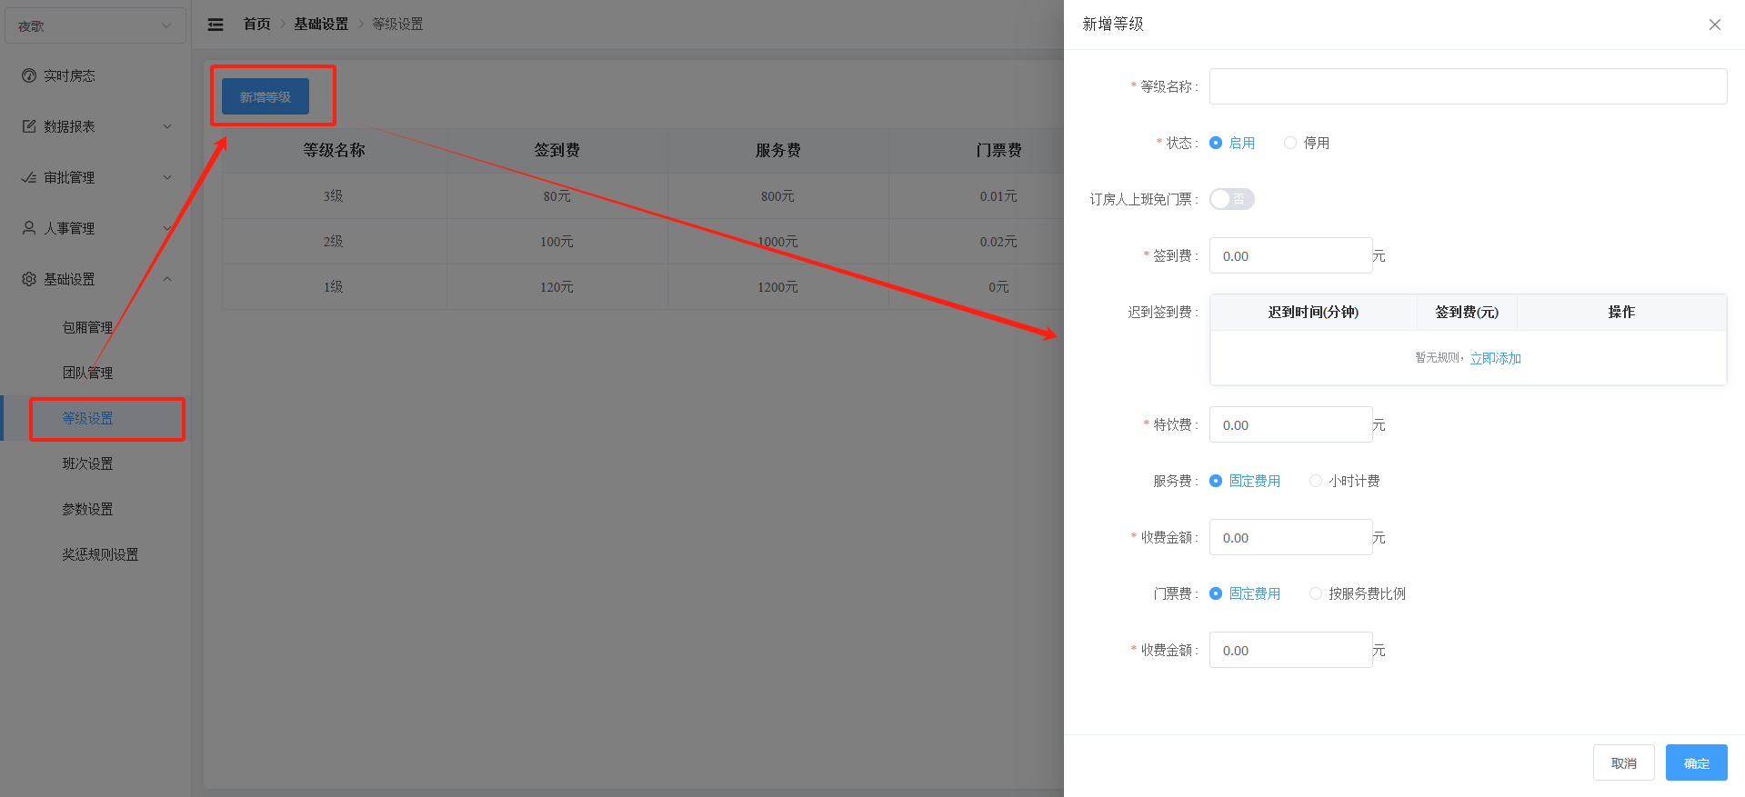Click the 立即添加 link
Image resolution: width=1745 pixels, height=797 pixels.
click(x=1496, y=358)
